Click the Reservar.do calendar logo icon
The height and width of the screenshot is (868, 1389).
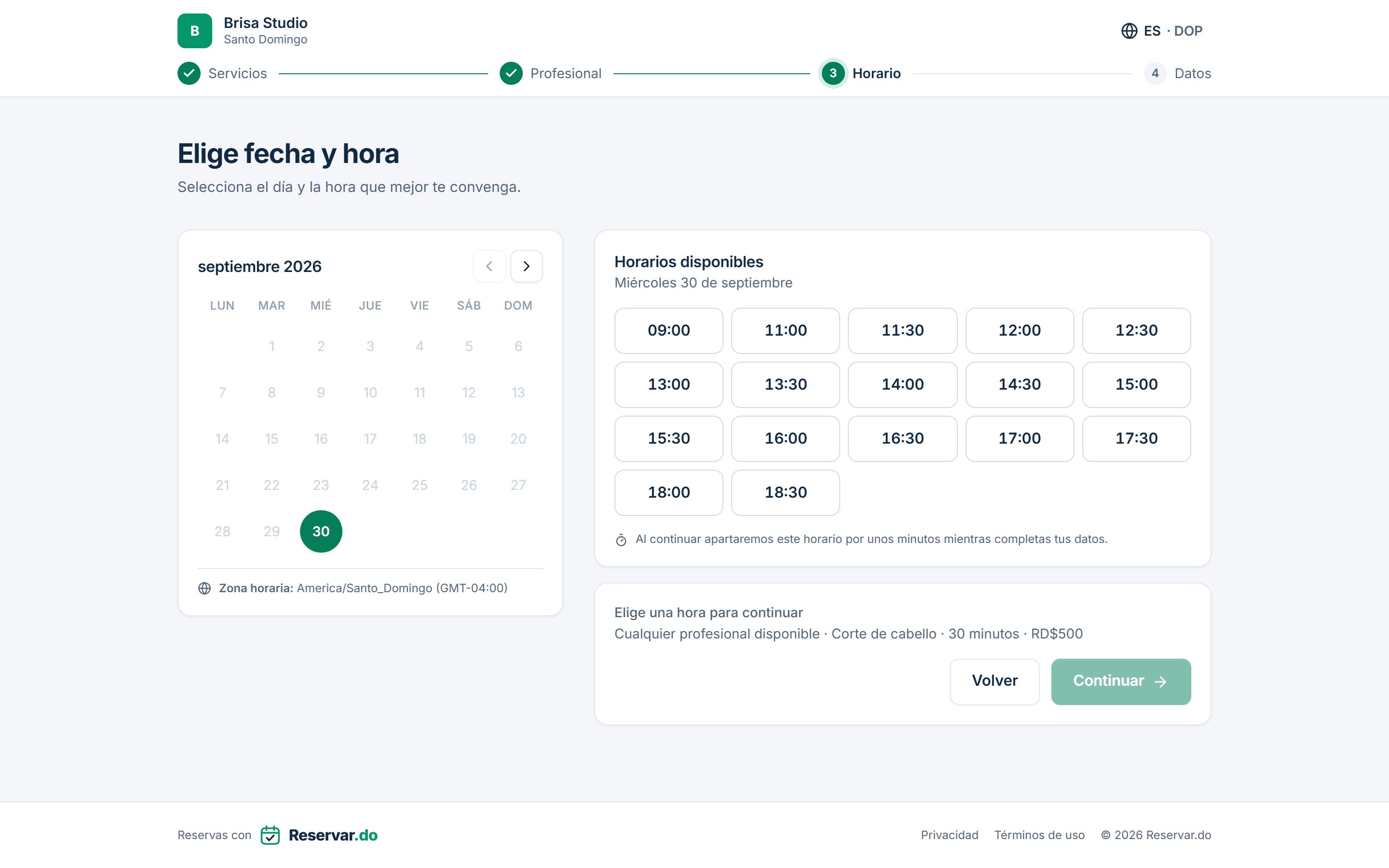point(271,835)
